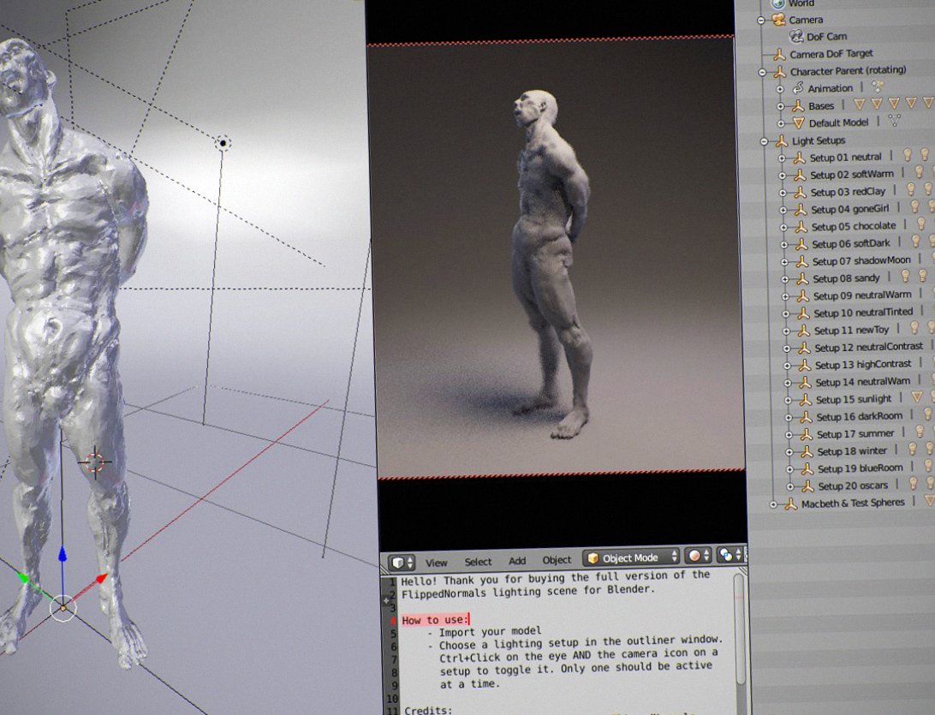The width and height of the screenshot is (935, 715).
Task: Click the Camera object icon in outliner
Action: [x=779, y=20]
